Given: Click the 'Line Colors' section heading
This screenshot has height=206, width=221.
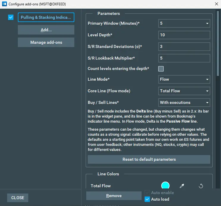Looking at the screenshot, I should [108, 174].
